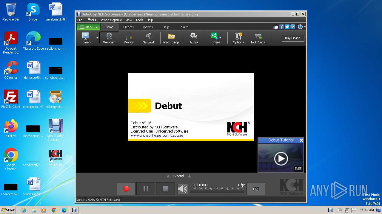Click the system tray volume icon
Screen dimensions: 382x214
pyautogui.click(x=339, y=210)
